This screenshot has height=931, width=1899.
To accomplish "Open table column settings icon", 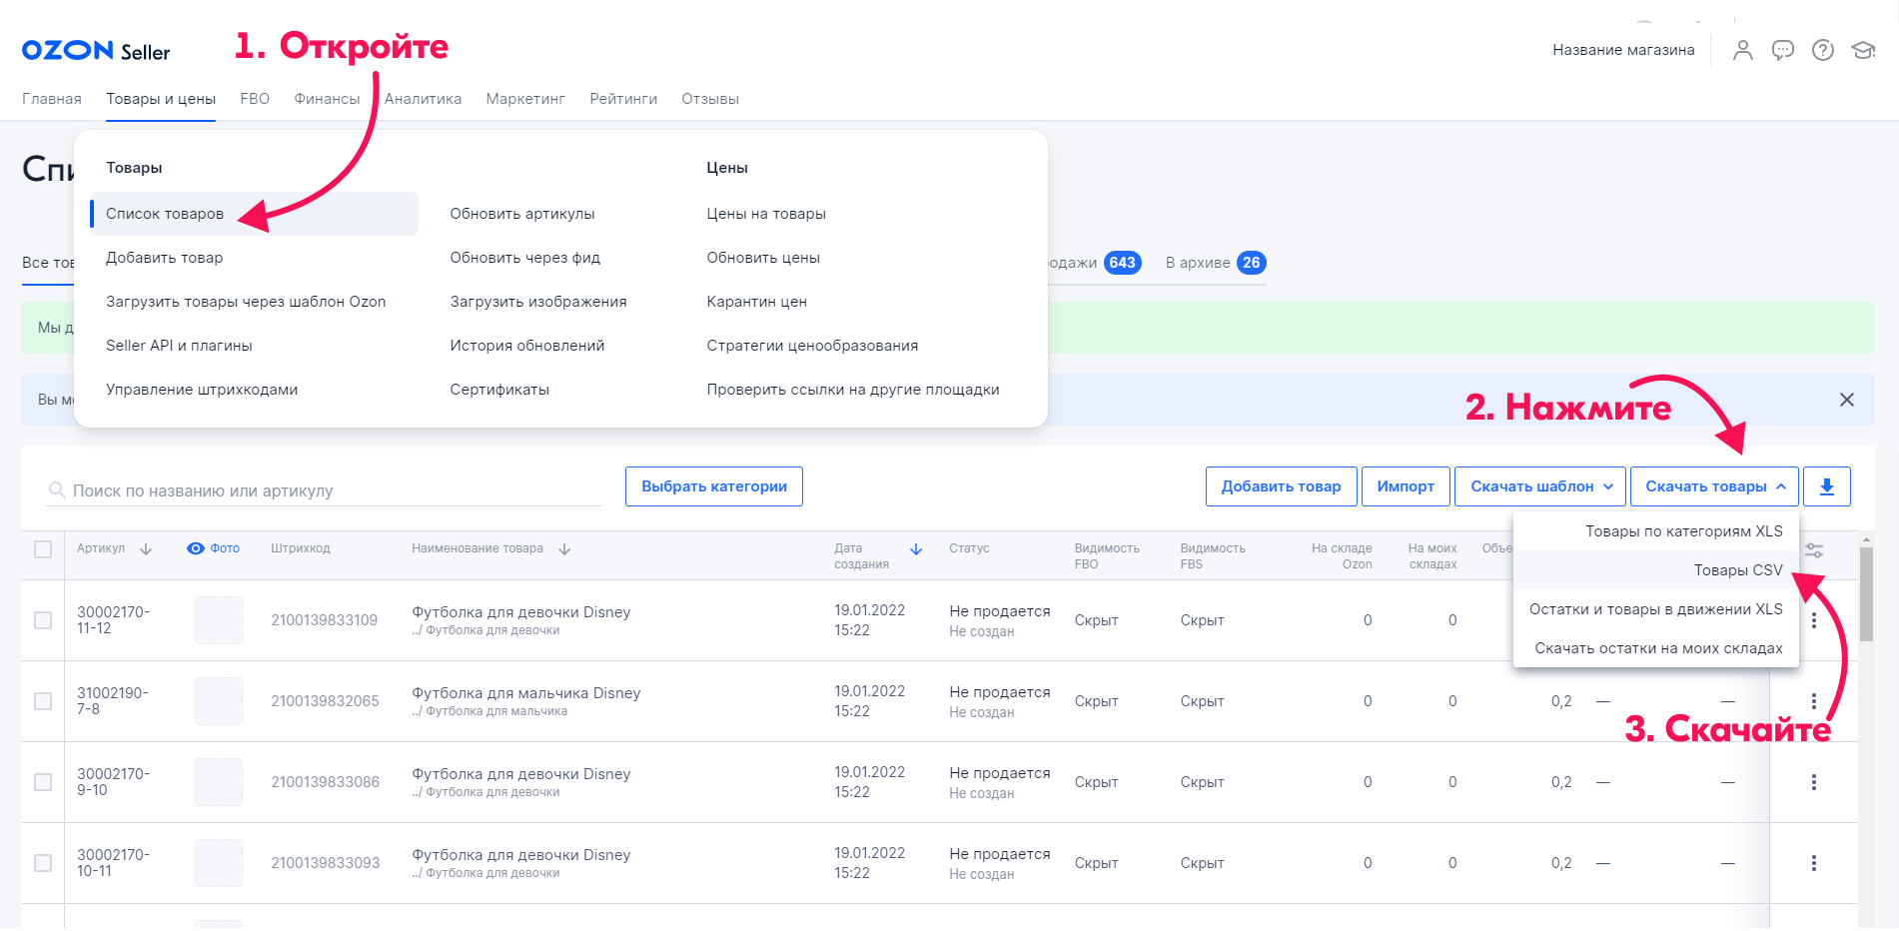I will 1814,550.
